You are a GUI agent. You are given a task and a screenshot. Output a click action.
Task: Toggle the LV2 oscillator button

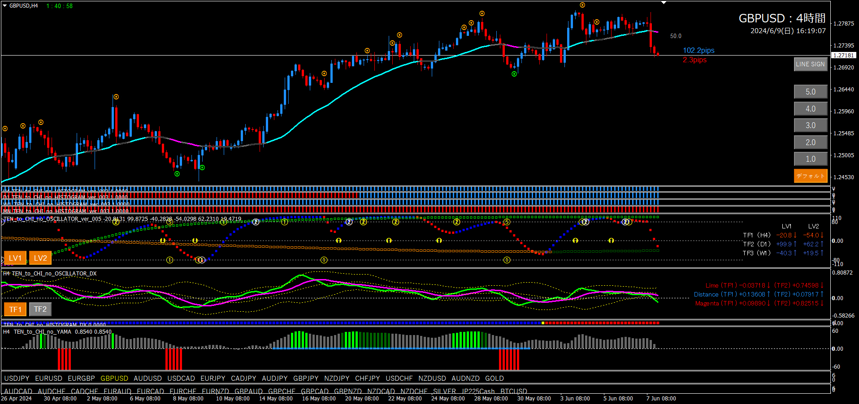pyautogui.click(x=40, y=258)
